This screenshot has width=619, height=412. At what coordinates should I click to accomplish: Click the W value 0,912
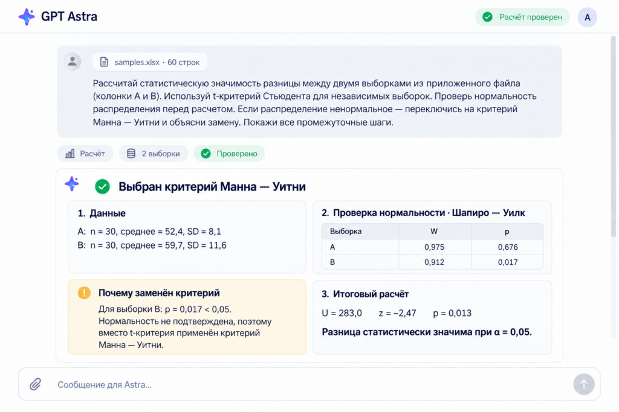coord(434,262)
